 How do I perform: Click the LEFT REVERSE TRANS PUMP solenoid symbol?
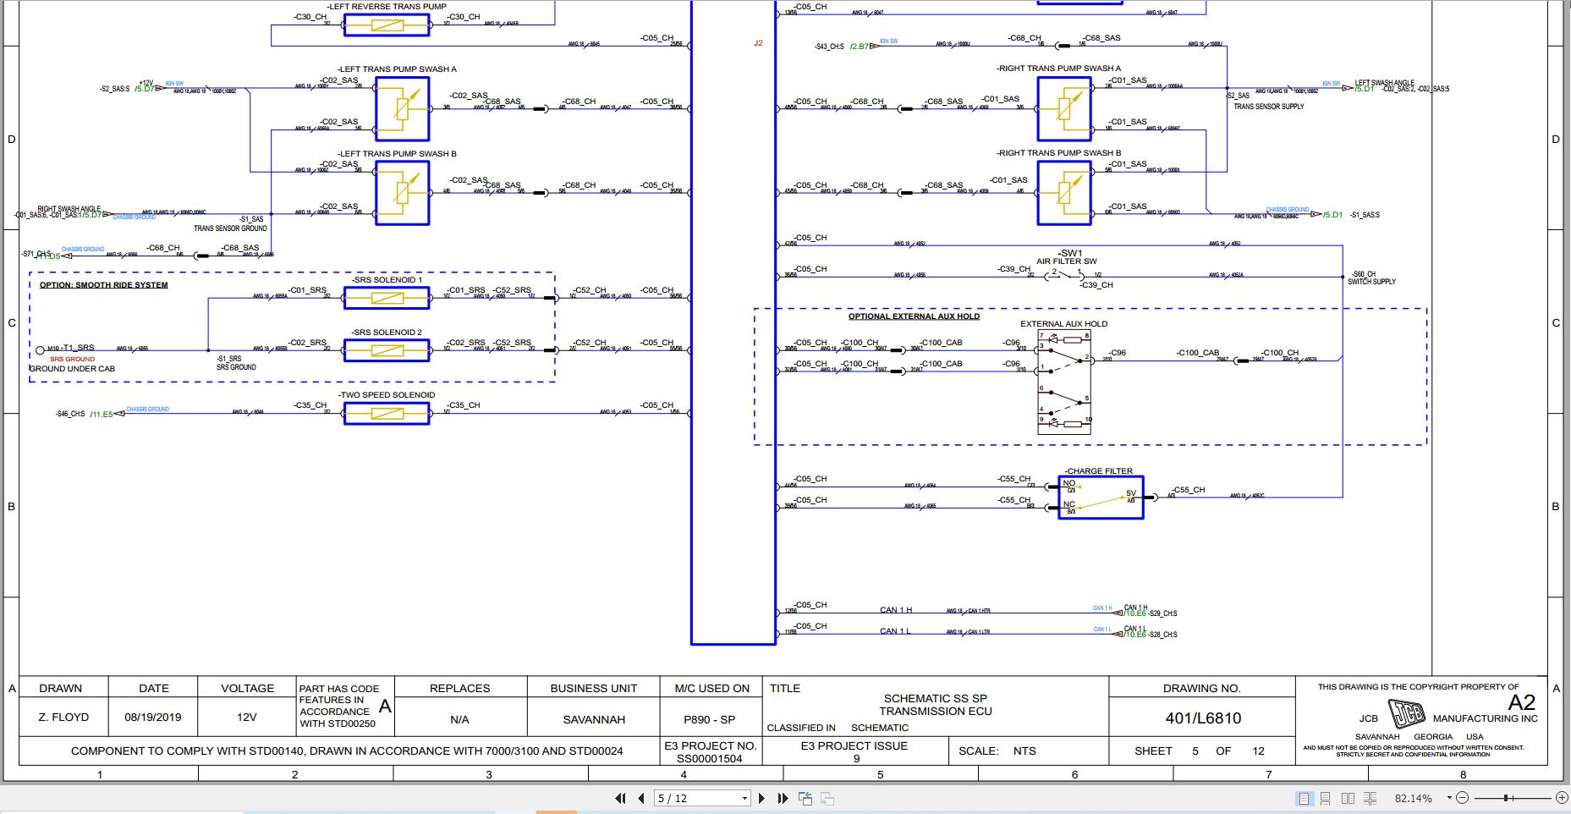click(387, 25)
